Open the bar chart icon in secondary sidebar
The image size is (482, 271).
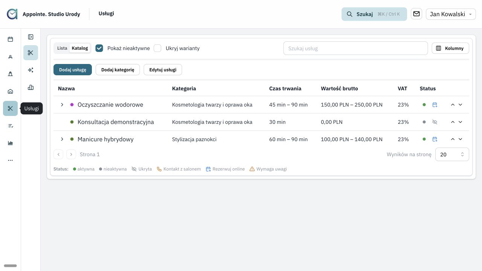(31, 87)
